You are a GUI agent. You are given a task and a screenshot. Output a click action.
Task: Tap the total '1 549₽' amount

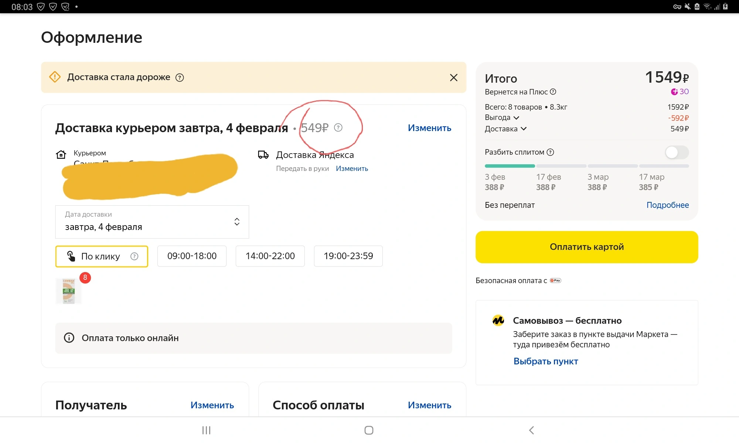667,77
